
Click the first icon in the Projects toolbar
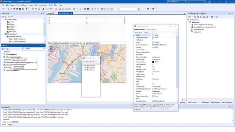[189, 17]
